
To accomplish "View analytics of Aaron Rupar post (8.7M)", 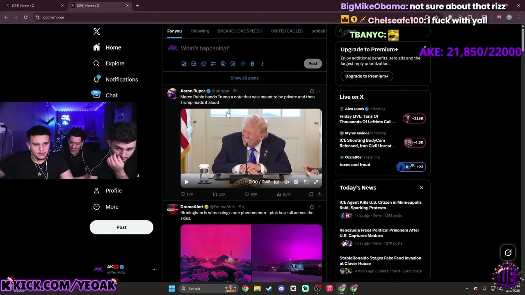I will point(284,194).
